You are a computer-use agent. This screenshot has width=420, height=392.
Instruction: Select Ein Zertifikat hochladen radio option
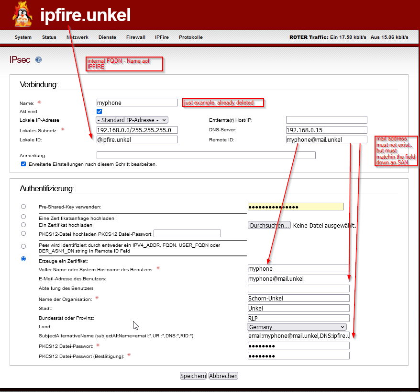coord(23,225)
